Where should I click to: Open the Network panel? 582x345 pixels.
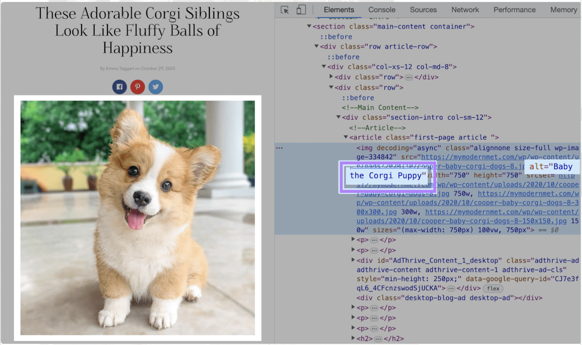(x=465, y=10)
